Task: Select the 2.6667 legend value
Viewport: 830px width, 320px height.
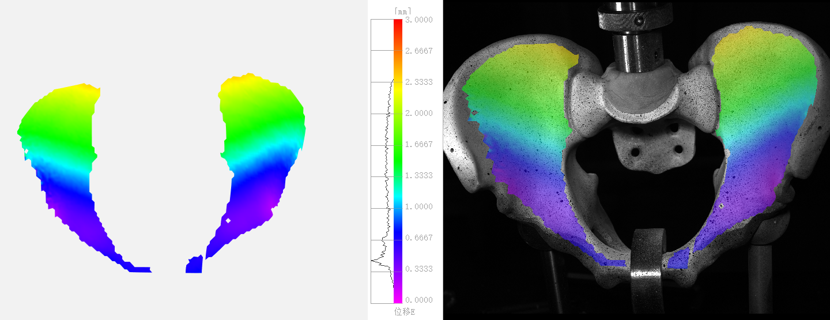Action: pos(420,51)
